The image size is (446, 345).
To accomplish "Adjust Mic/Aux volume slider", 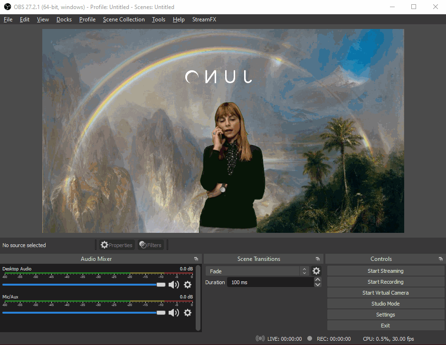I will (x=84, y=313).
